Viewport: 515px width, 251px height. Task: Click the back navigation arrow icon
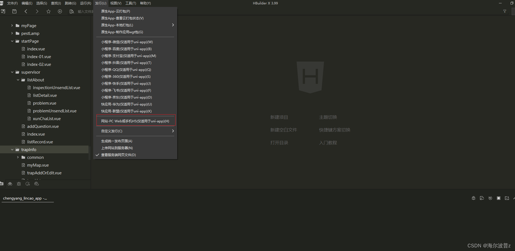pos(26,11)
